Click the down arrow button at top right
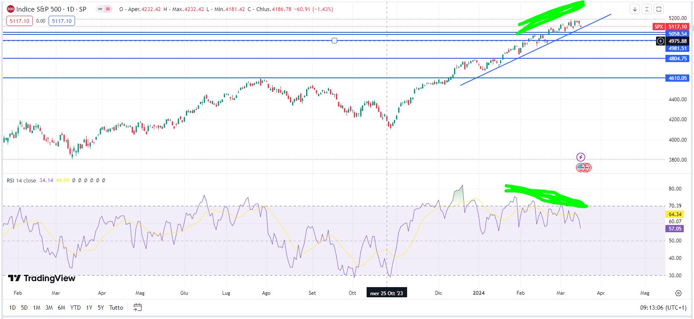The image size is (694, 319). click(x=635, y=9)
